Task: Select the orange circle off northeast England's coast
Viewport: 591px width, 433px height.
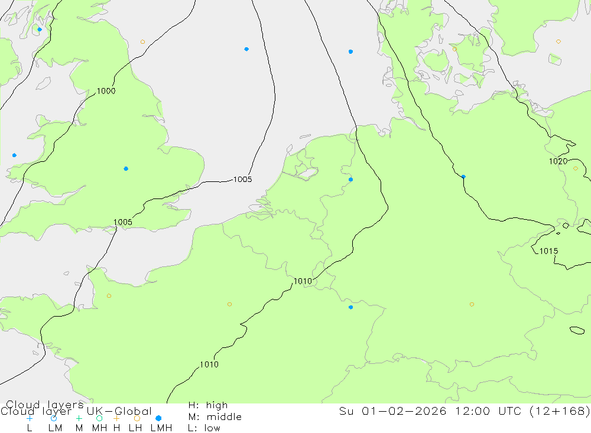Action: click(142, 42)
